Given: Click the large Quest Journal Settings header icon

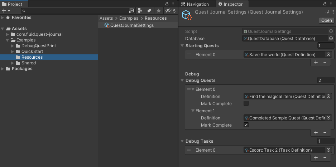Looking at the screenshot, I should pyautogui.click(x=187, y=15).
